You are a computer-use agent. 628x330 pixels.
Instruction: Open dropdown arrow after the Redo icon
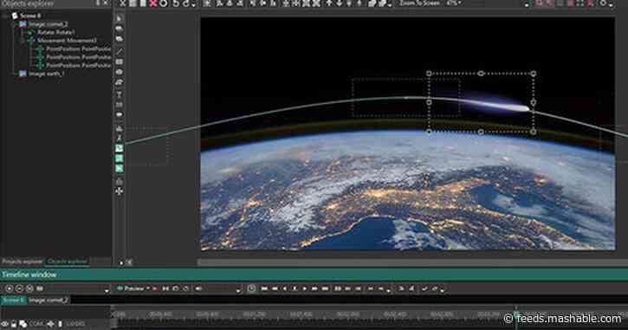pyautogui.click(x=194, y=5)
